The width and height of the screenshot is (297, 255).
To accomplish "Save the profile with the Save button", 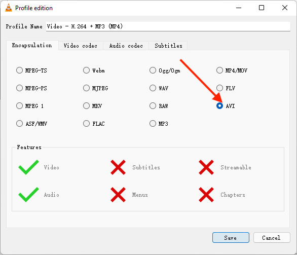I will (x=231, y=238).
